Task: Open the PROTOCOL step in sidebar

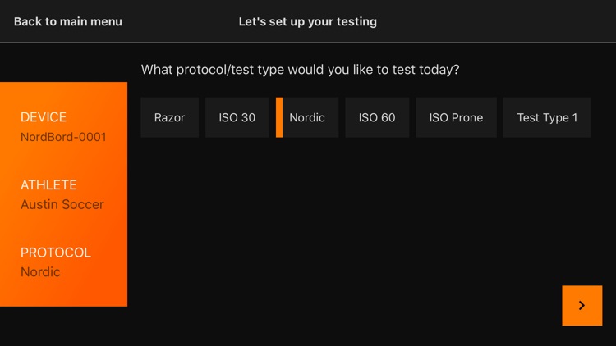Action: [56, 253]
